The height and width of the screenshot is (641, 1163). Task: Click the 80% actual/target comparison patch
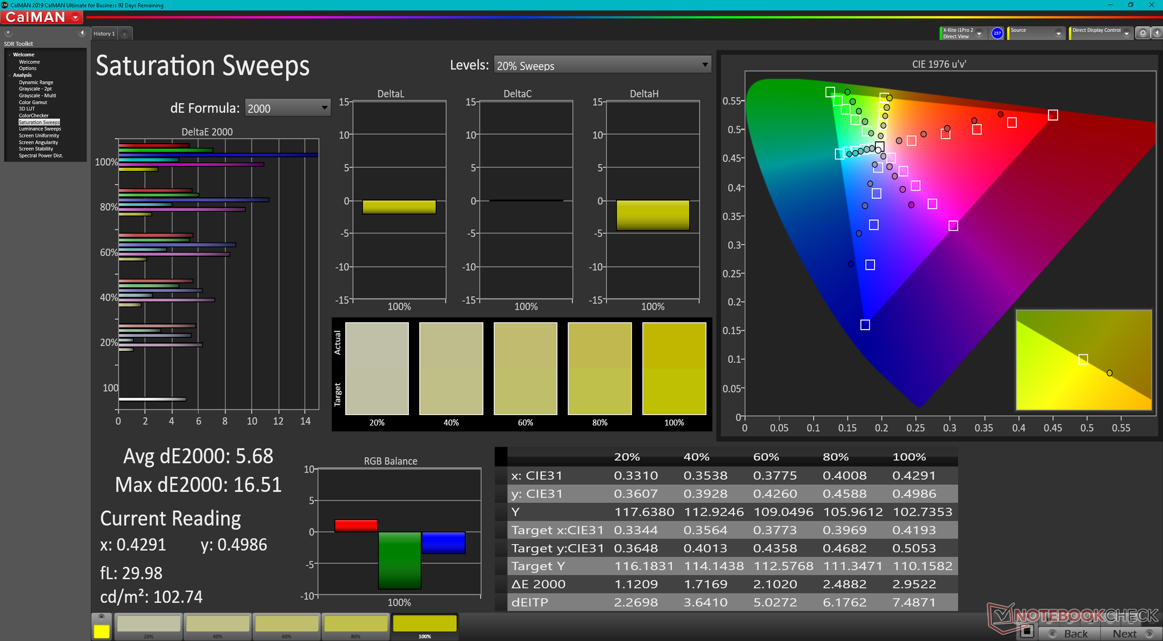pyautogui.click(x=600, y=368)
